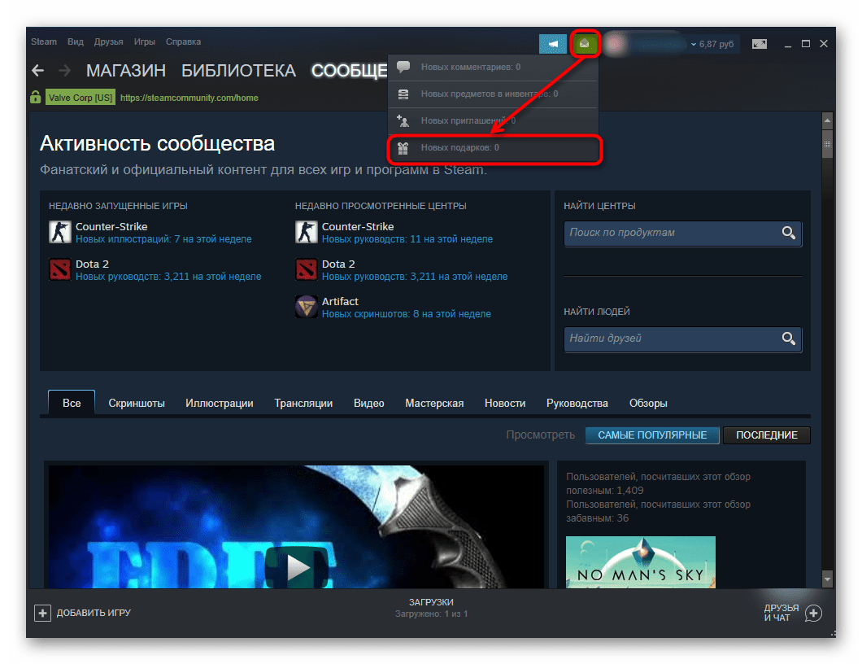Click the page scrollbar up arrow

coord(827,120)
